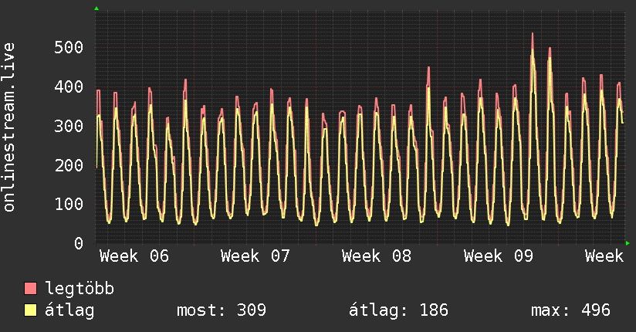The height and width of the screenshot is (332, 636).
Task: Click the 400 y-axis tick label
Action: pos(69,86)
